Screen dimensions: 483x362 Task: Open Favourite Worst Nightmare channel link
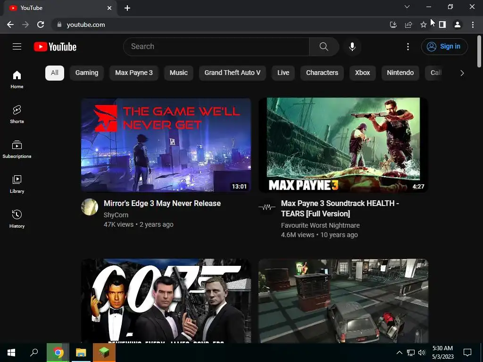(320, 225)
